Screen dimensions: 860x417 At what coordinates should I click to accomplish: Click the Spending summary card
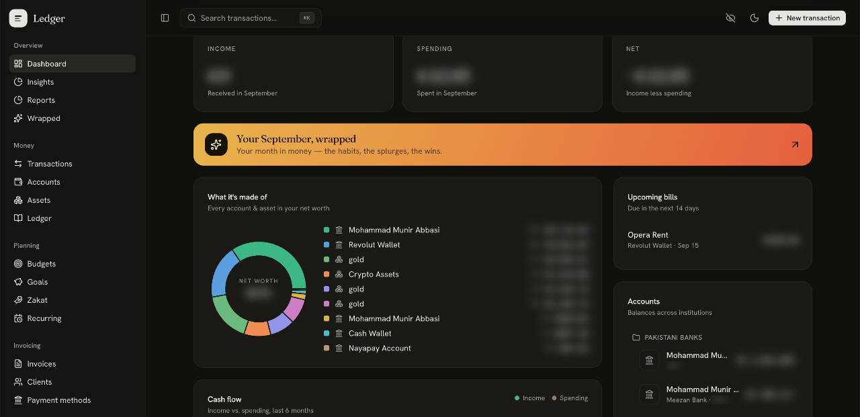(503, 74)
